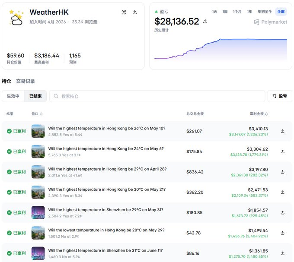Click the thumbnail of the May 10 market
Screen dimensions: 294x262
(38, 131)
